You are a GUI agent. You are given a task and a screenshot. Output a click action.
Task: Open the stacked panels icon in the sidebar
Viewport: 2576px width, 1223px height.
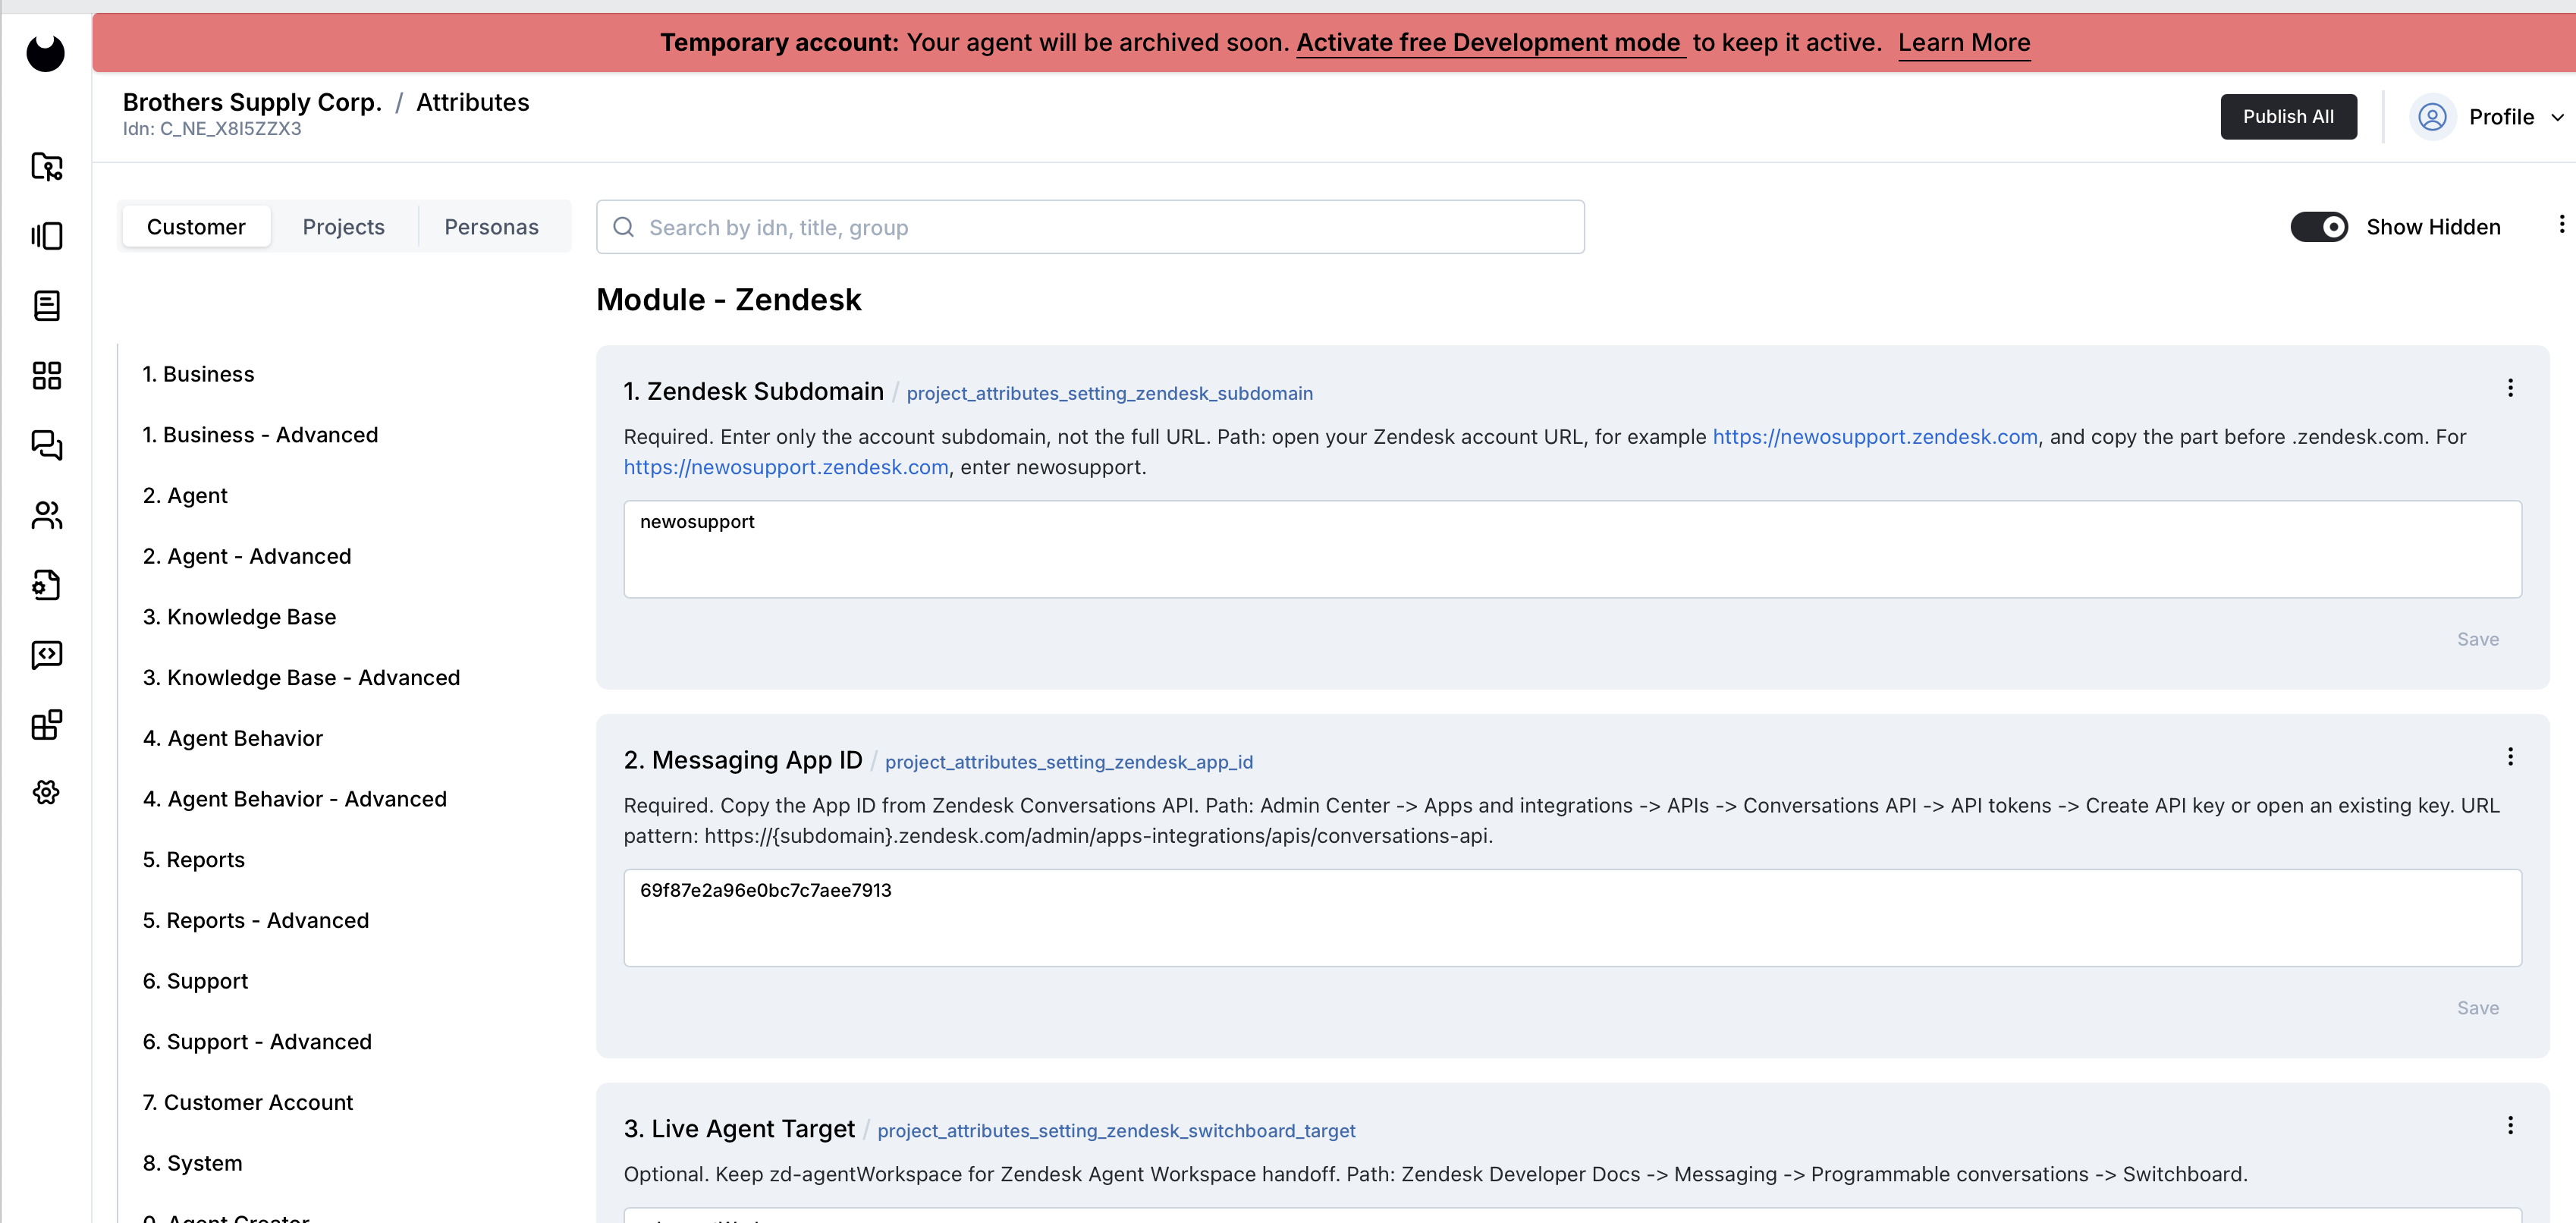46,236
